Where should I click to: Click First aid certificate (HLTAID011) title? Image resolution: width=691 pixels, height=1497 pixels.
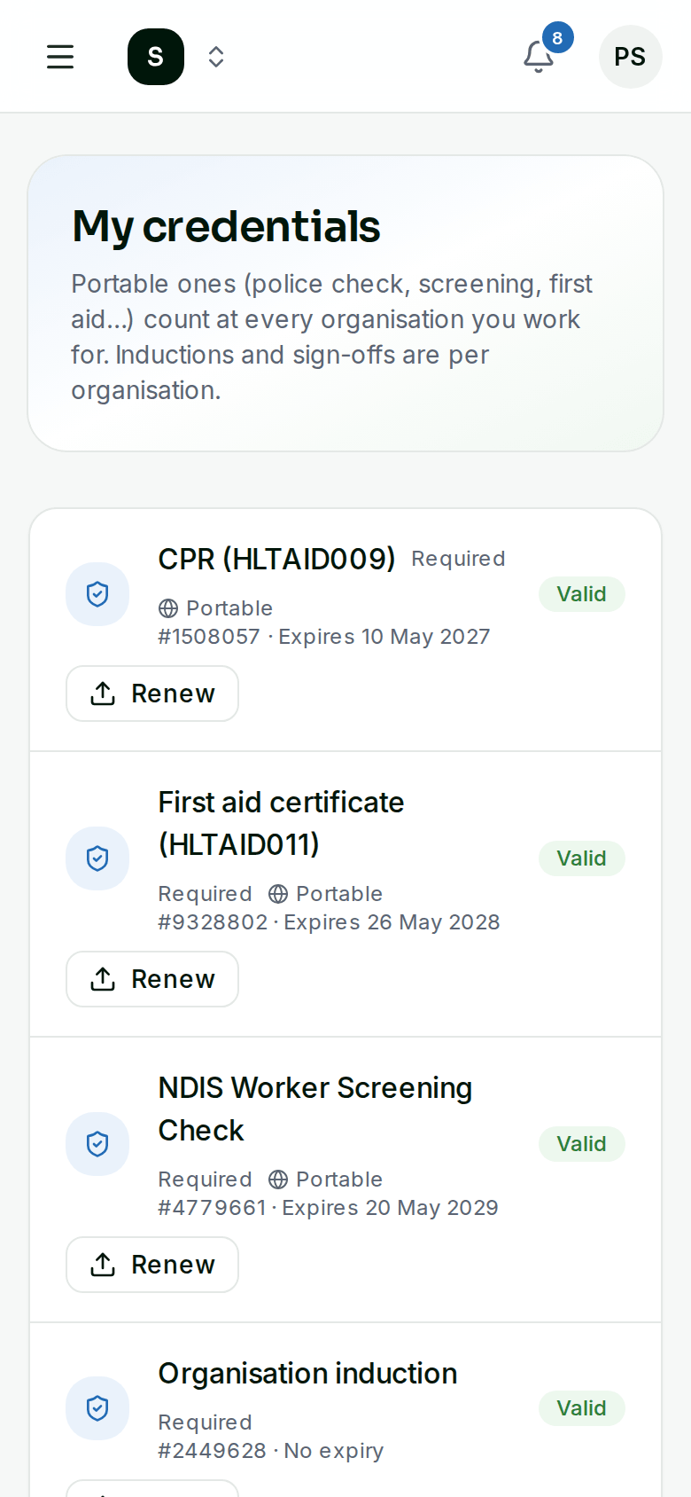(281, 823)
